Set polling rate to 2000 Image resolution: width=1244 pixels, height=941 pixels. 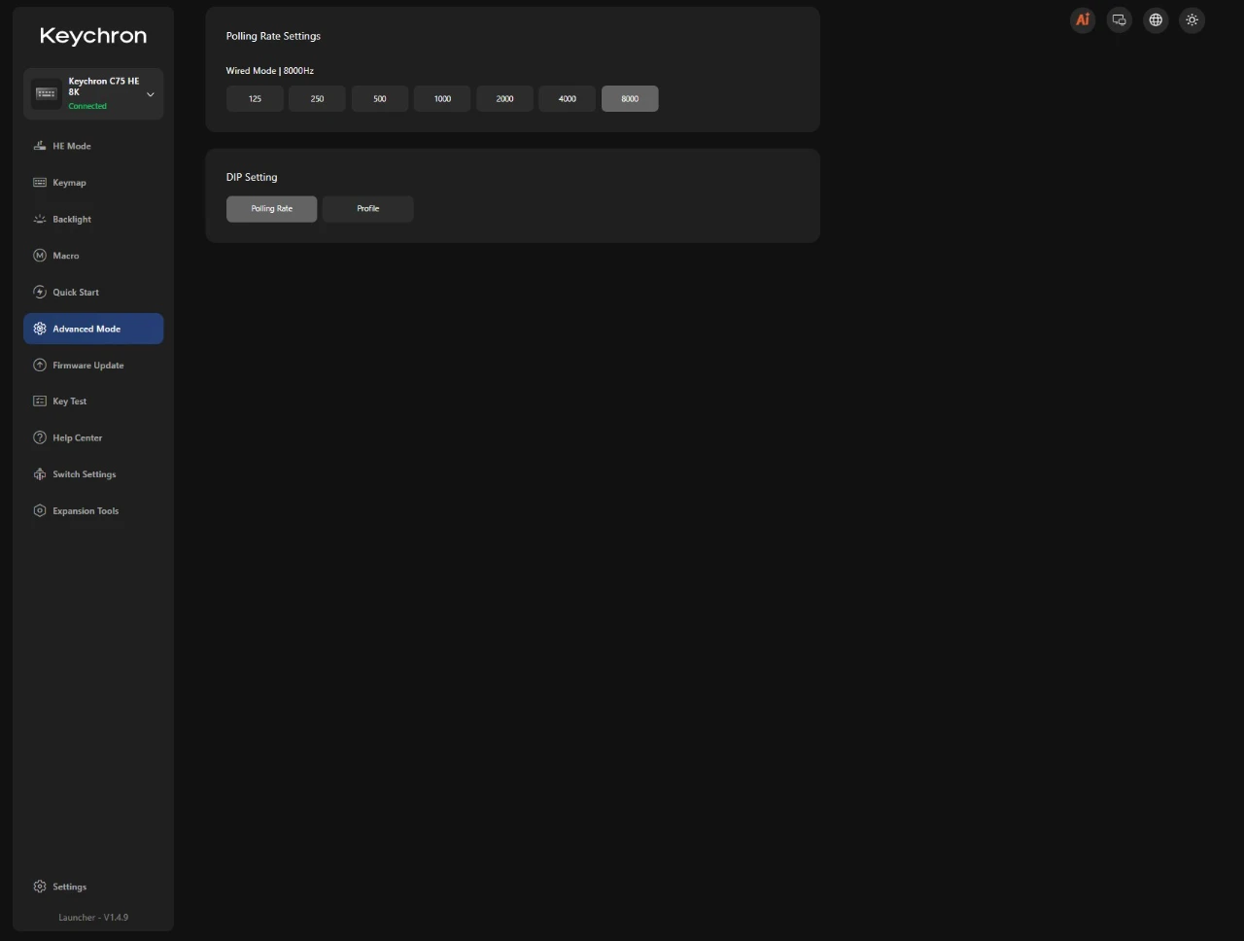coord(504,98)
